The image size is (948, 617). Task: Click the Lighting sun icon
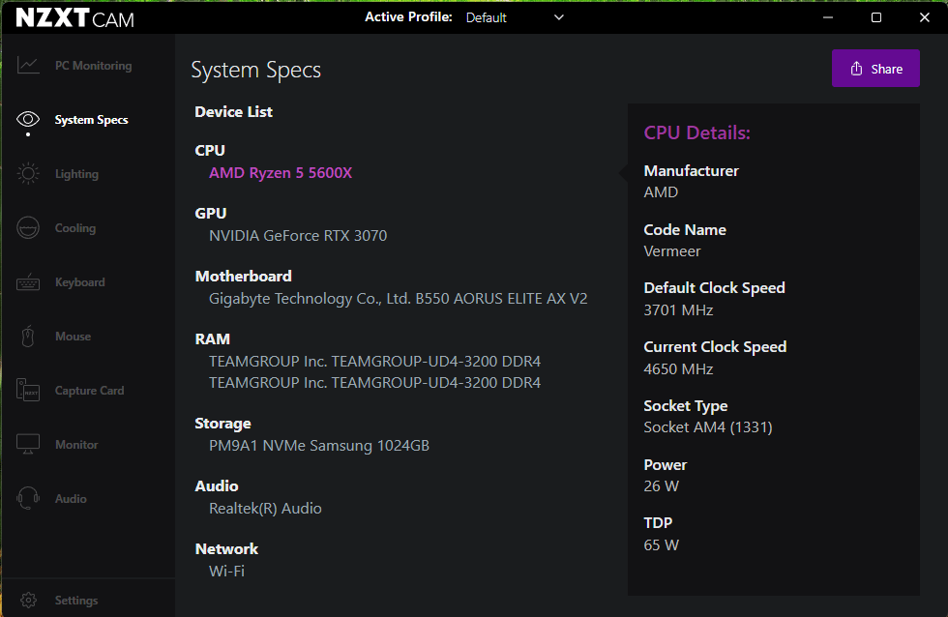click(x=28, y=173)
